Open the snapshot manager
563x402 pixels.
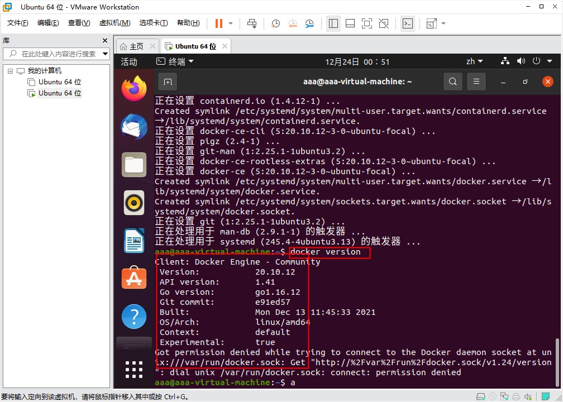tap(311, 23)
